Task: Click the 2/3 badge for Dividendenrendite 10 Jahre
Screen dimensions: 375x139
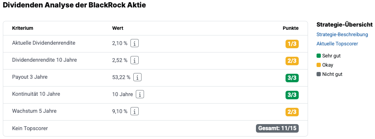Action: click(292, 61)
